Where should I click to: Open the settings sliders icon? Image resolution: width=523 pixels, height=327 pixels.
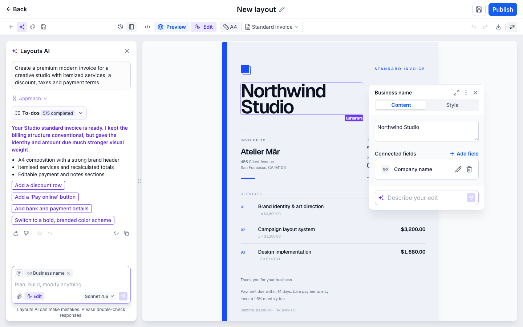[x=512, y=27]
